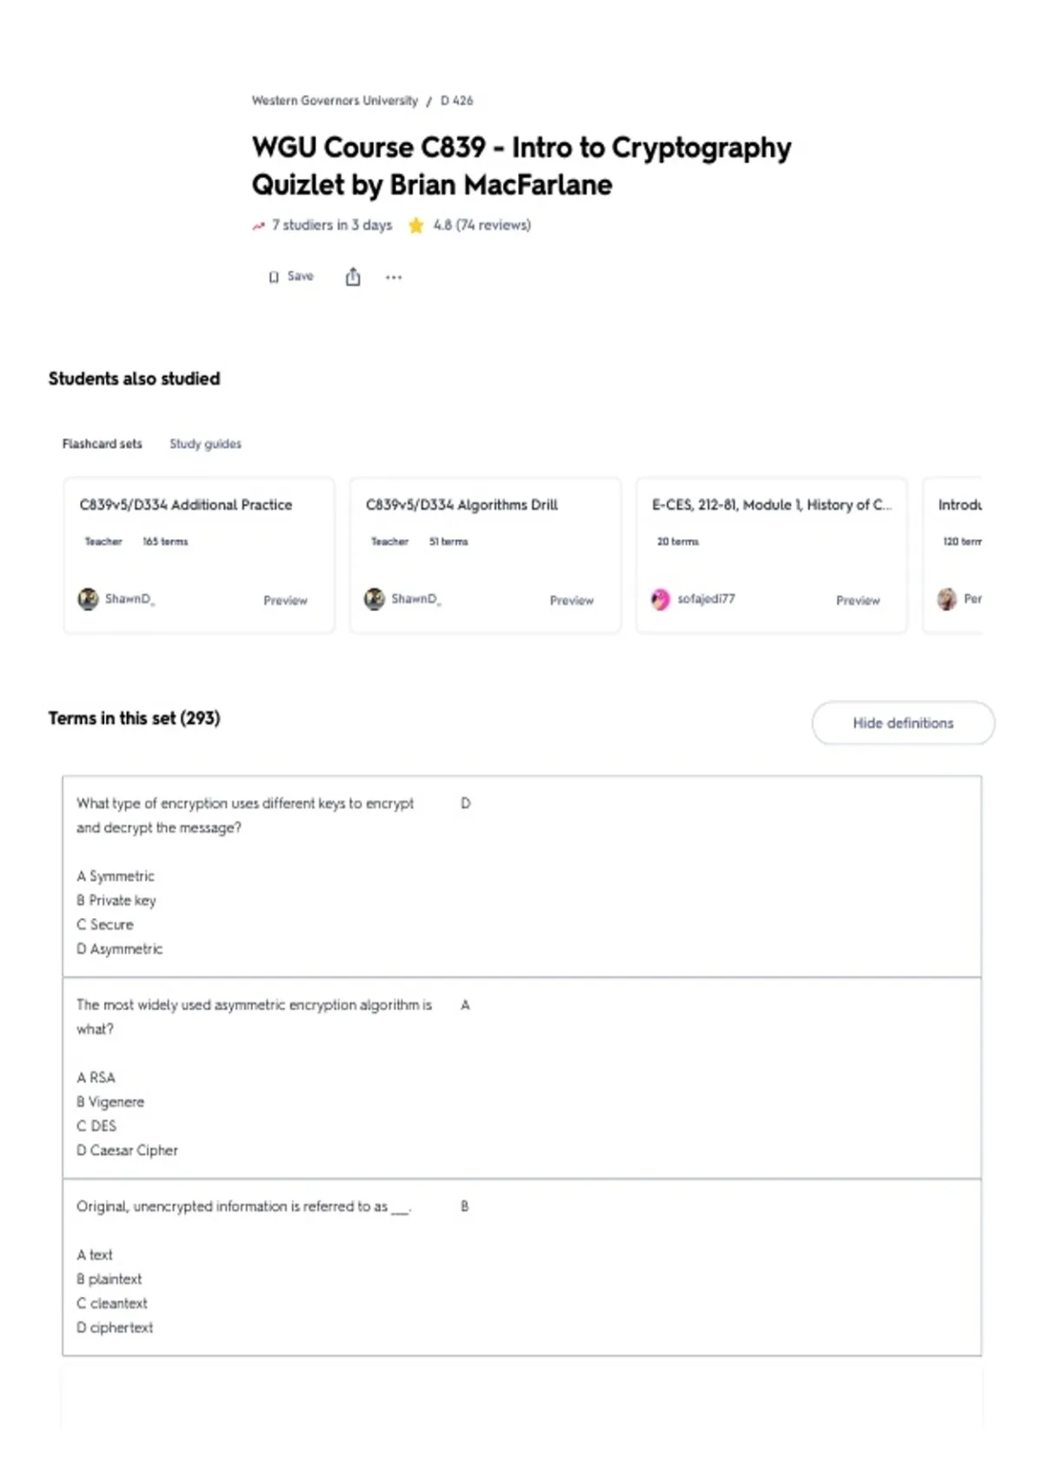Click the partially visible Introdu card
Viewport: 1043px width, 1478px height.
[953, 555]
